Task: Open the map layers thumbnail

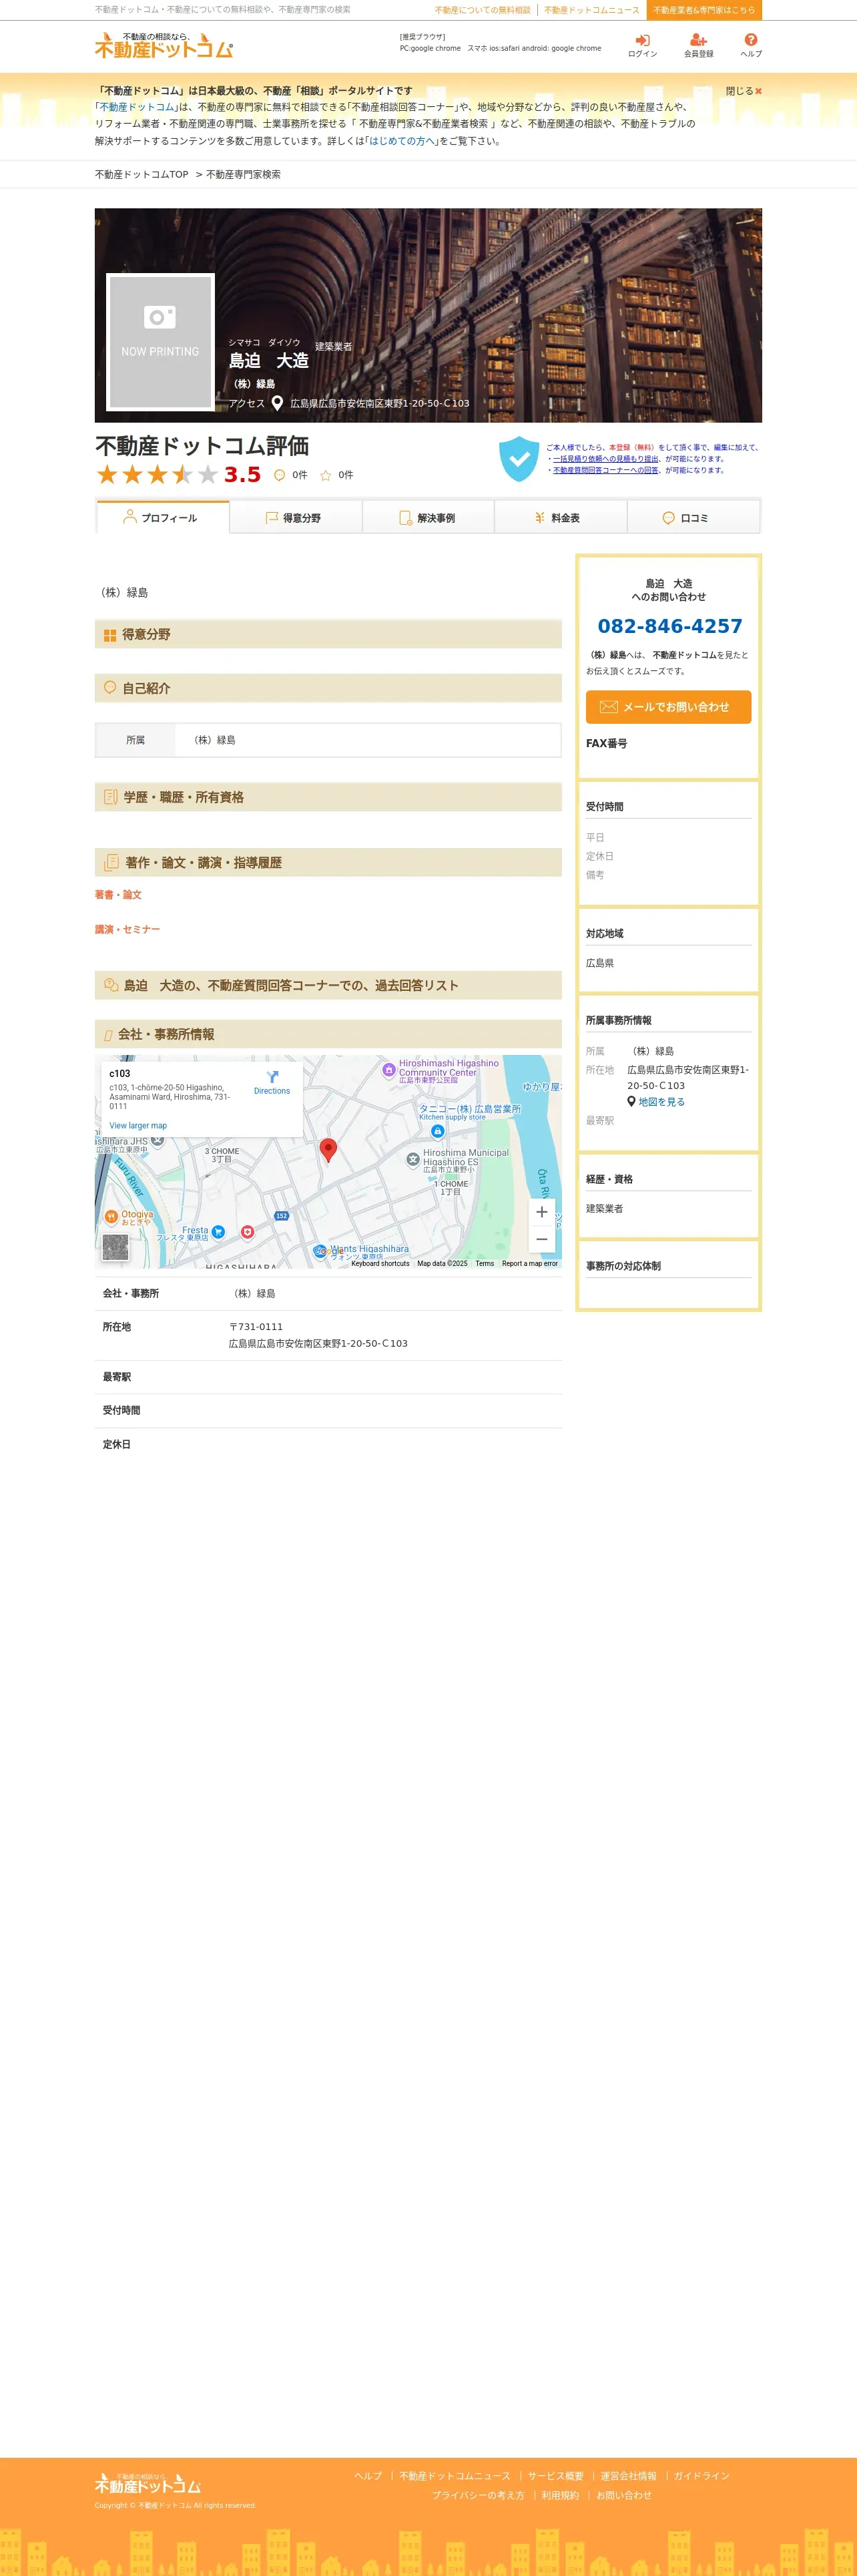Action: 115,1246
